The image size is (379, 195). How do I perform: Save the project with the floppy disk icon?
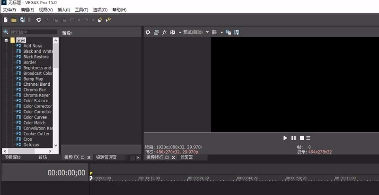pos(22,20)
